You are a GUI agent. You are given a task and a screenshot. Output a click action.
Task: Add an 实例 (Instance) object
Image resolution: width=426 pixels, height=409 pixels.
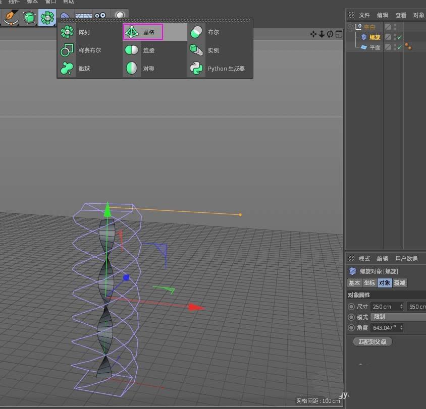click(212, 50)
